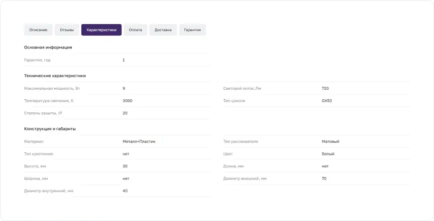Click the Технические характеристики heading
This screenshot has width=434, height=221.
click(55, 76)
